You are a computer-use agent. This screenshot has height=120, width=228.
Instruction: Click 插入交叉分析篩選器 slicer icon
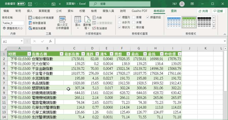[x=62, y=19]
